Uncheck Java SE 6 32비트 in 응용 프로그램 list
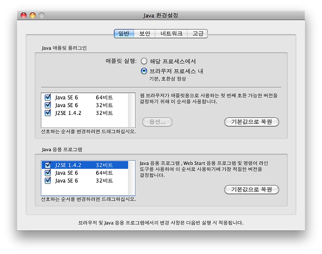This screenshot has height=254, width=322. (48, 180)
